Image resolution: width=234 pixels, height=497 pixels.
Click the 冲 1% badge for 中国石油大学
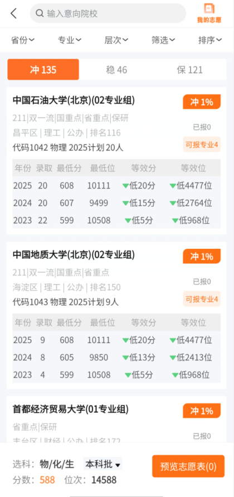click(x=202, y=102)
